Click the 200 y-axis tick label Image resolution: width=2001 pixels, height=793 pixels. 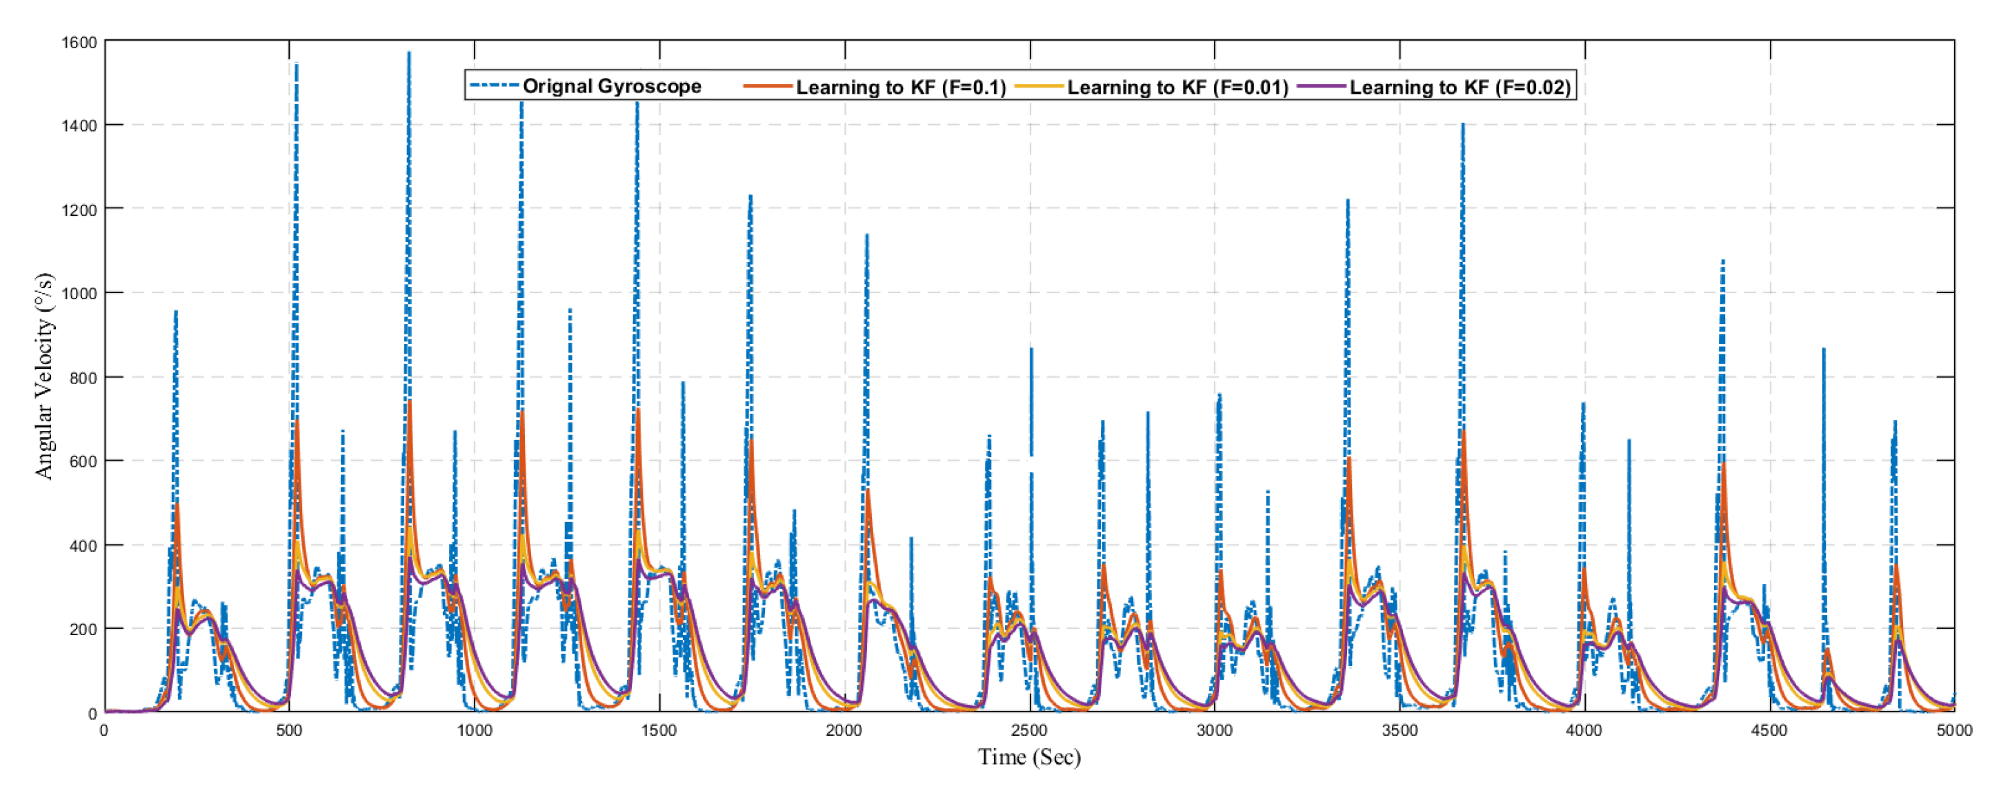pos(83,629)
